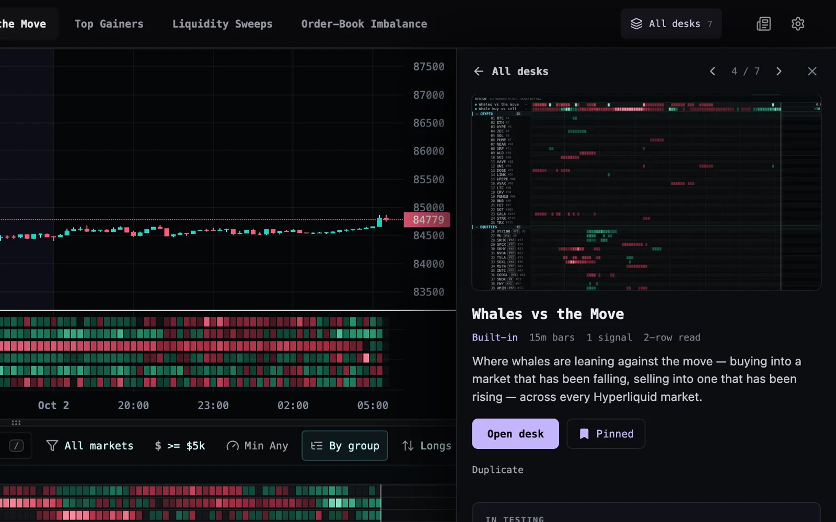Toggle the By group option
Image resolution: width=836 pixels, height=522 pixels.
click(x=345, y=446)
